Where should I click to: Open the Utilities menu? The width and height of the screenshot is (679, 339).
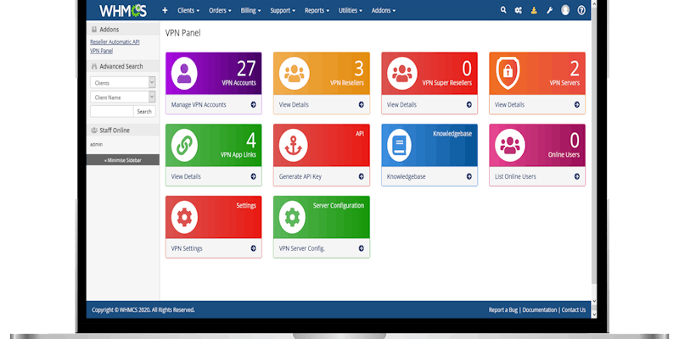click(351, 10)
